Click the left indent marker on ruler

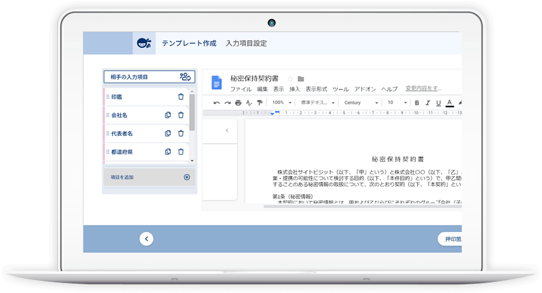272,114
